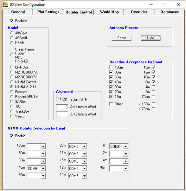Select the TIC rotator model

pyautogui.click(x=11, y=106)
